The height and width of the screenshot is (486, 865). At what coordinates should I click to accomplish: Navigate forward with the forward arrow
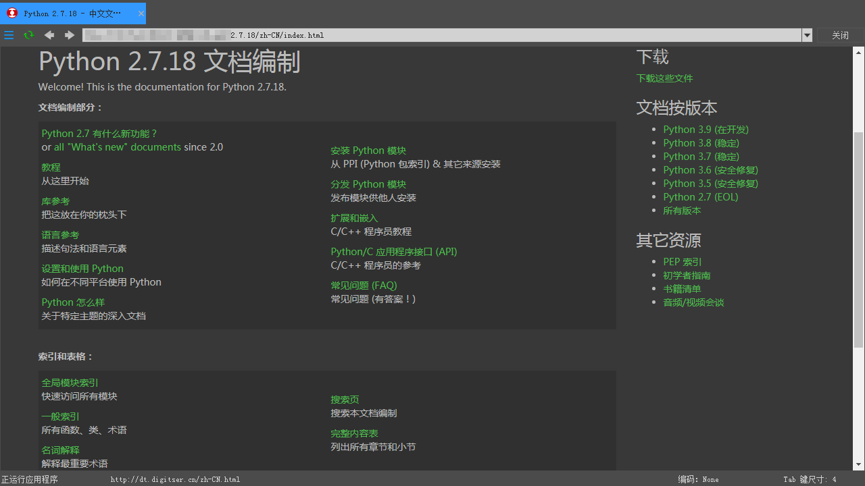point(69,35)
